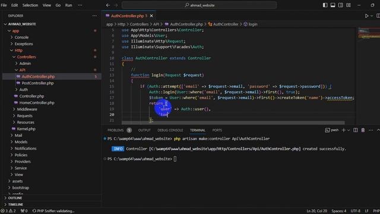Click the ahmad_website search box
Viewport: 380px width, 214px height.
pyautogui.click(x=199, y=5)
